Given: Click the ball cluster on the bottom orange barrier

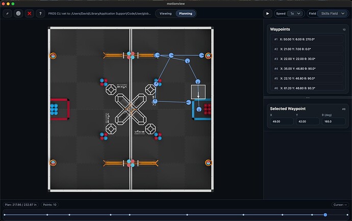Looking at the screenshot, I should click(x=131, y=163).
